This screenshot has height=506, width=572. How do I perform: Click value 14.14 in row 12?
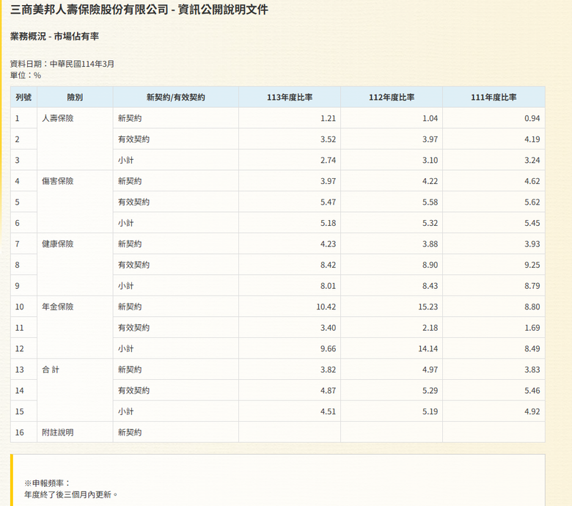coord(428,348)
